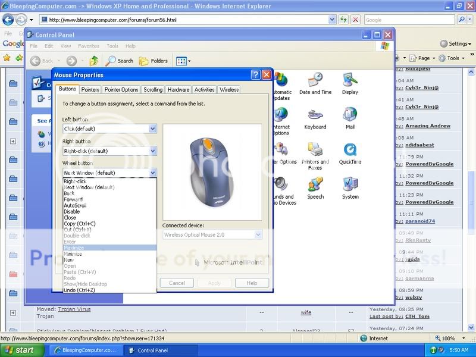The width and height of the screenshot is (476, 357).
Task: Click the Search icon in Control Panel toolbar
Action: pos(120,61)
